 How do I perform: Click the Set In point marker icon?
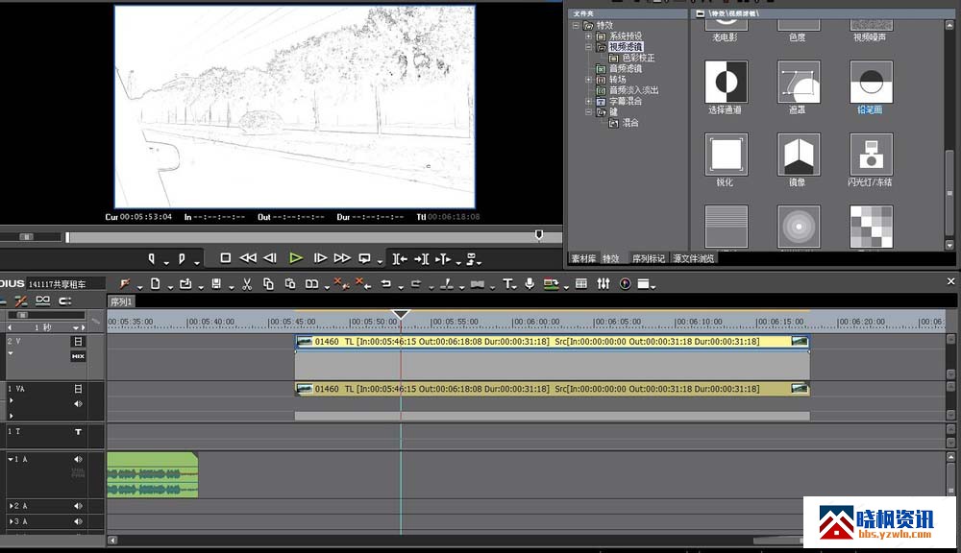click(x=152, y=258)
